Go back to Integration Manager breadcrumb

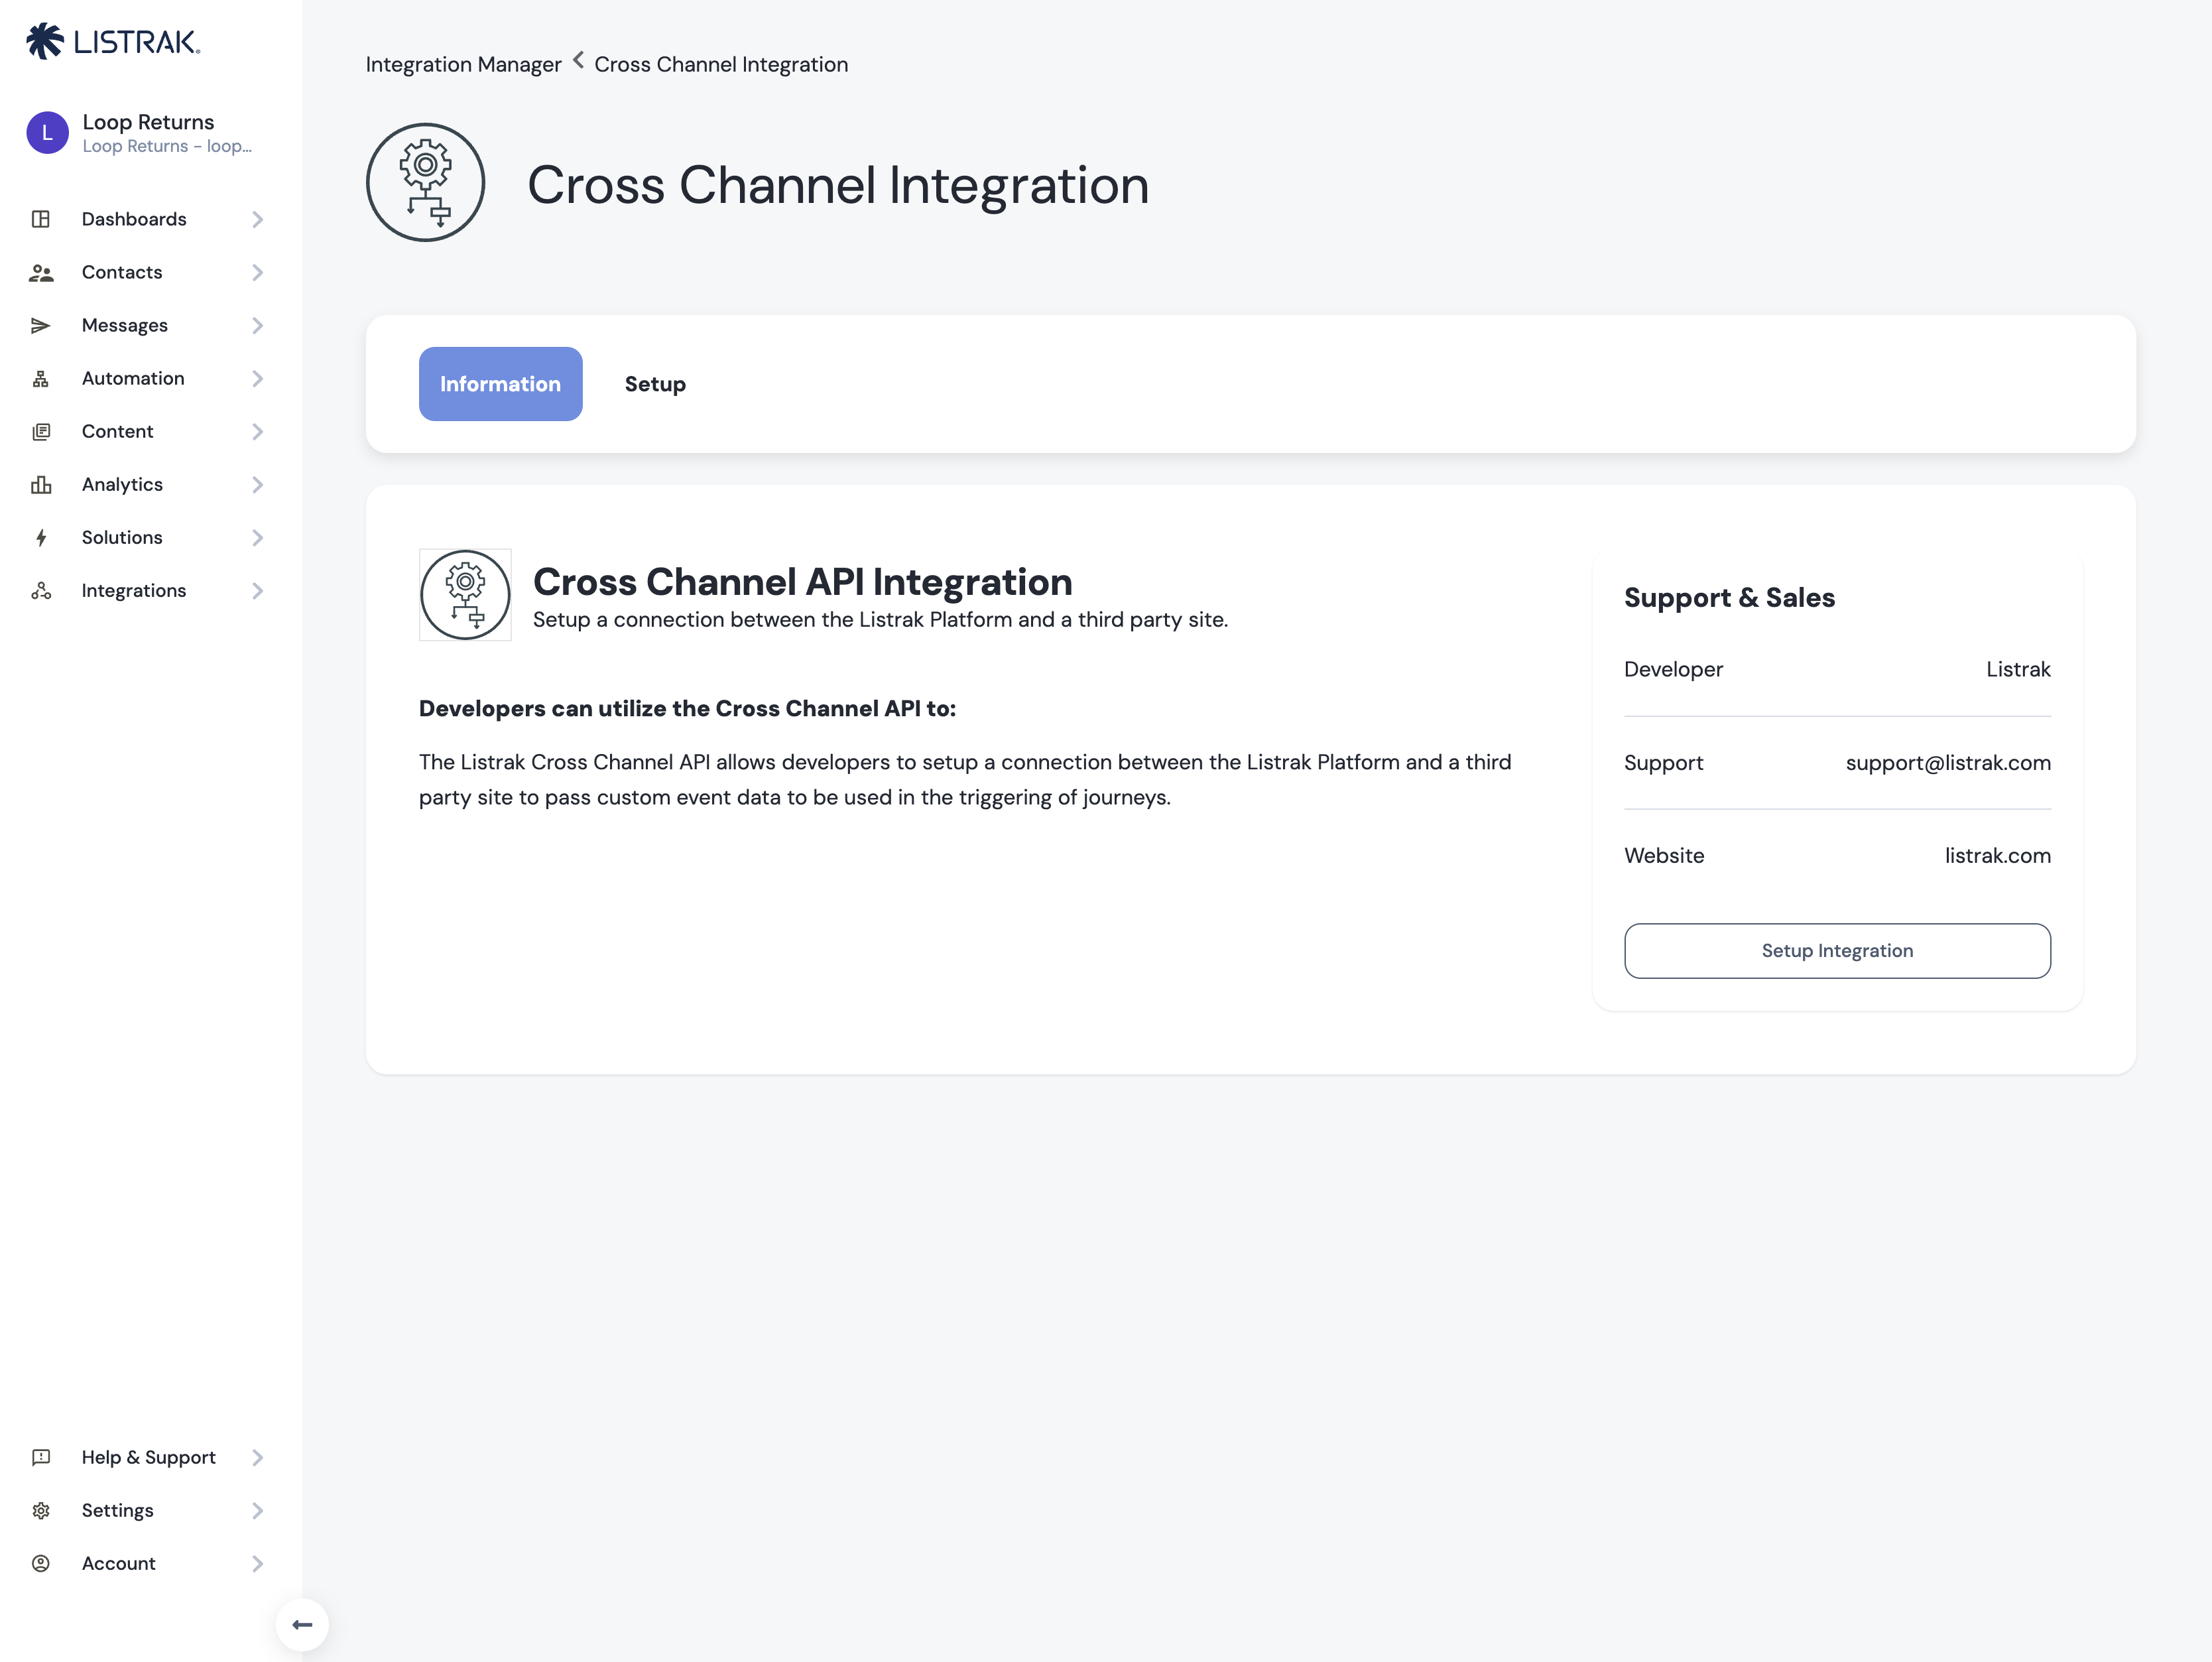463,64
